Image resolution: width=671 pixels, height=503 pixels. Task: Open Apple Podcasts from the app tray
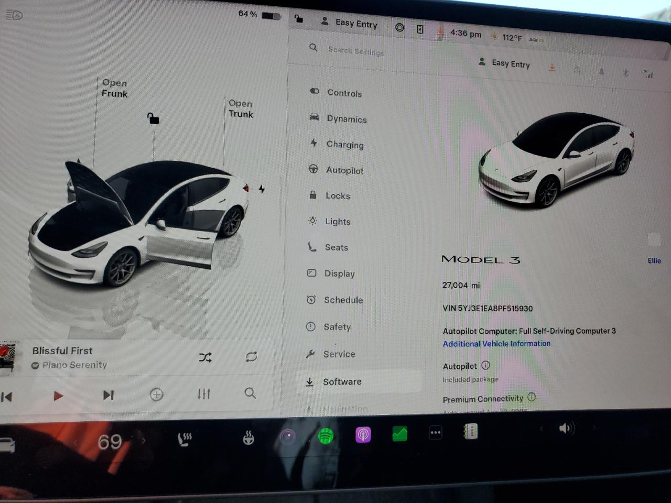click(x=363, y=434)
